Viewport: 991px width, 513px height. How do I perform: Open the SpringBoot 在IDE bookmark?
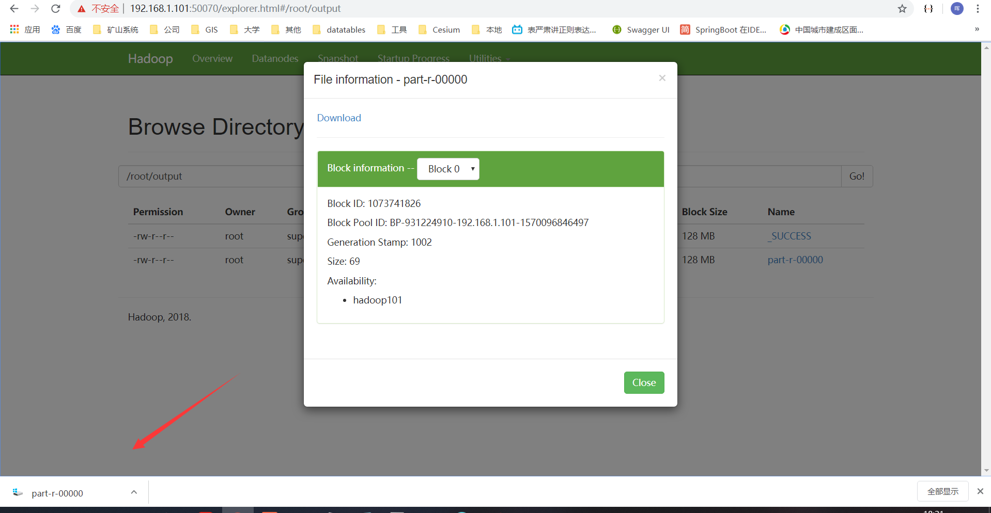723,29
